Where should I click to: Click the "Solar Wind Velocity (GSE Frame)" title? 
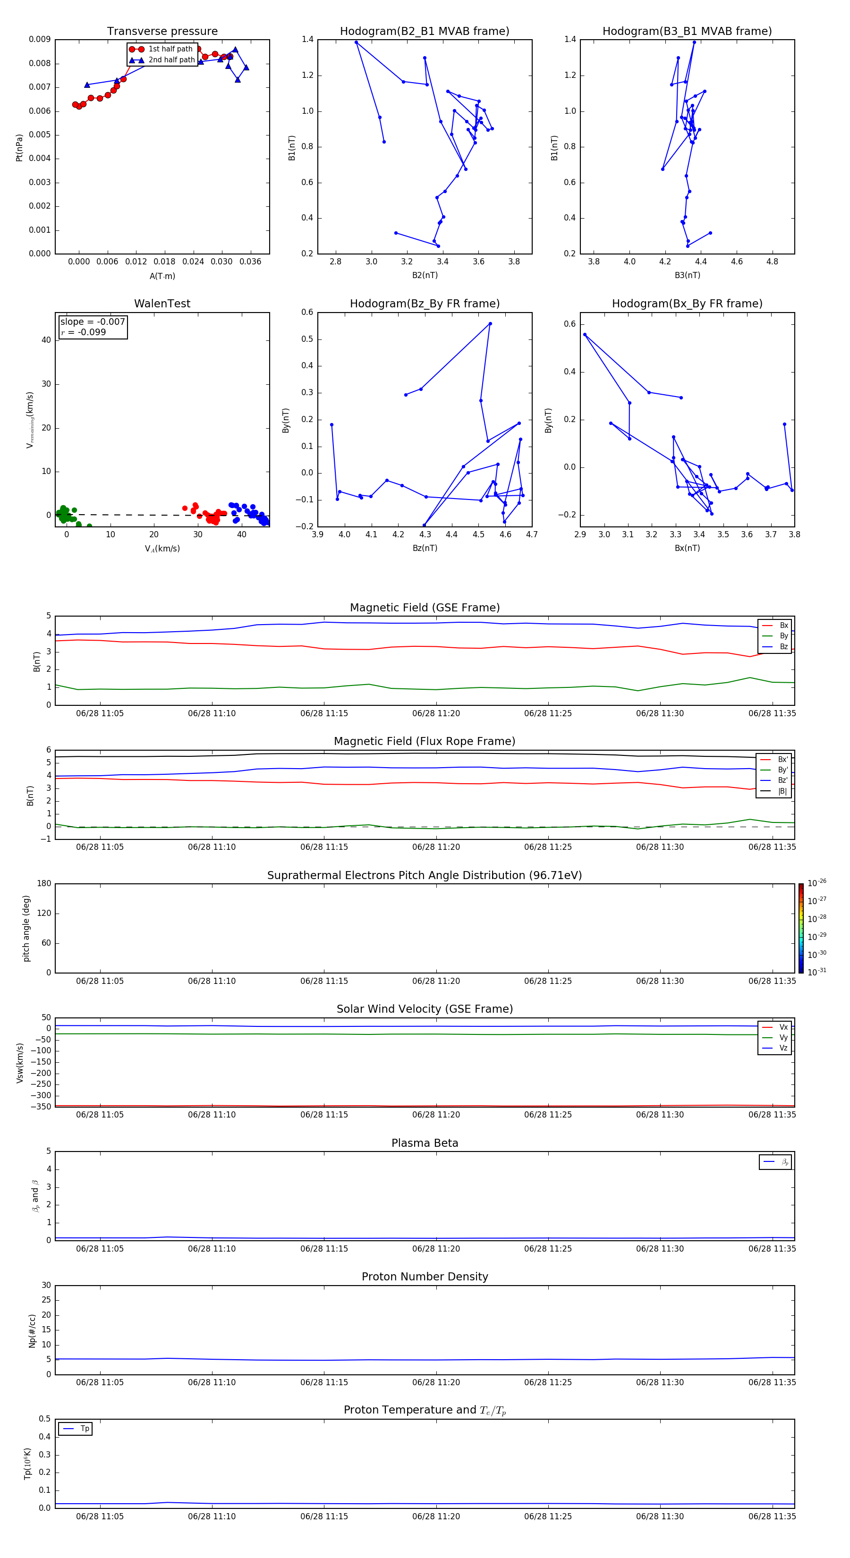[x=425, y=1009]
